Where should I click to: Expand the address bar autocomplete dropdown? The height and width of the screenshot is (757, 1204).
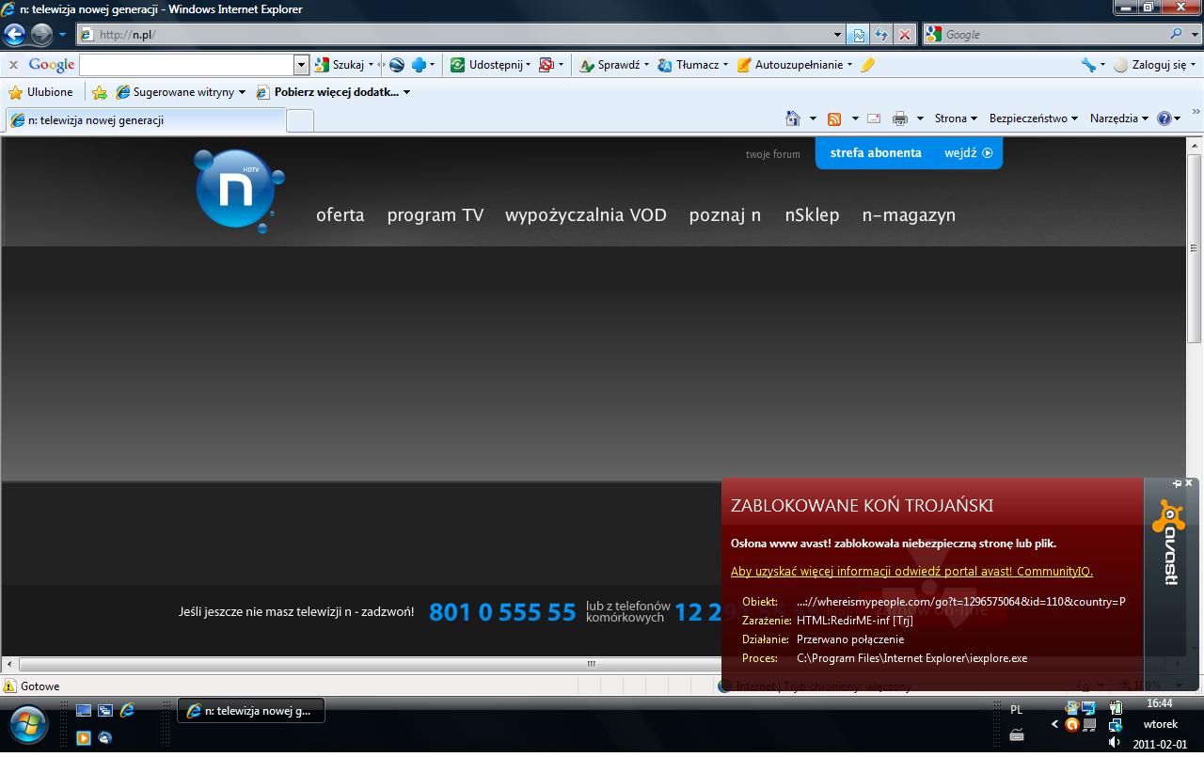pyautogui.click(x=837, y=35)
